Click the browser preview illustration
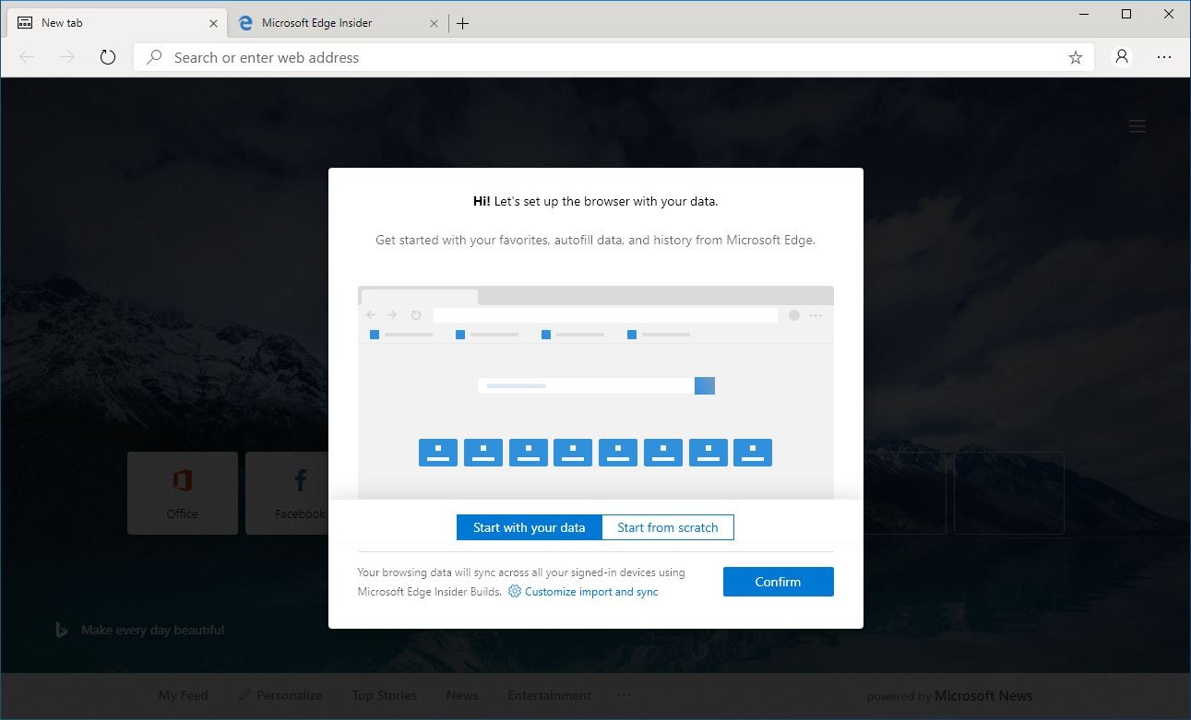 point(596,392)
